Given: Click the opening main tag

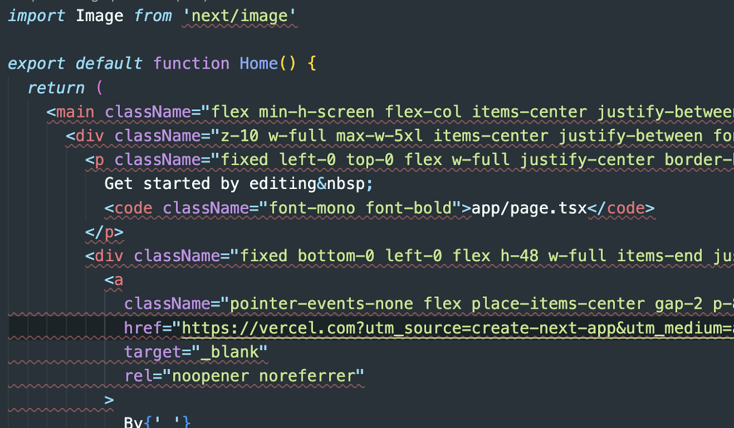Looking at the screenshot, I should point(71,112).
